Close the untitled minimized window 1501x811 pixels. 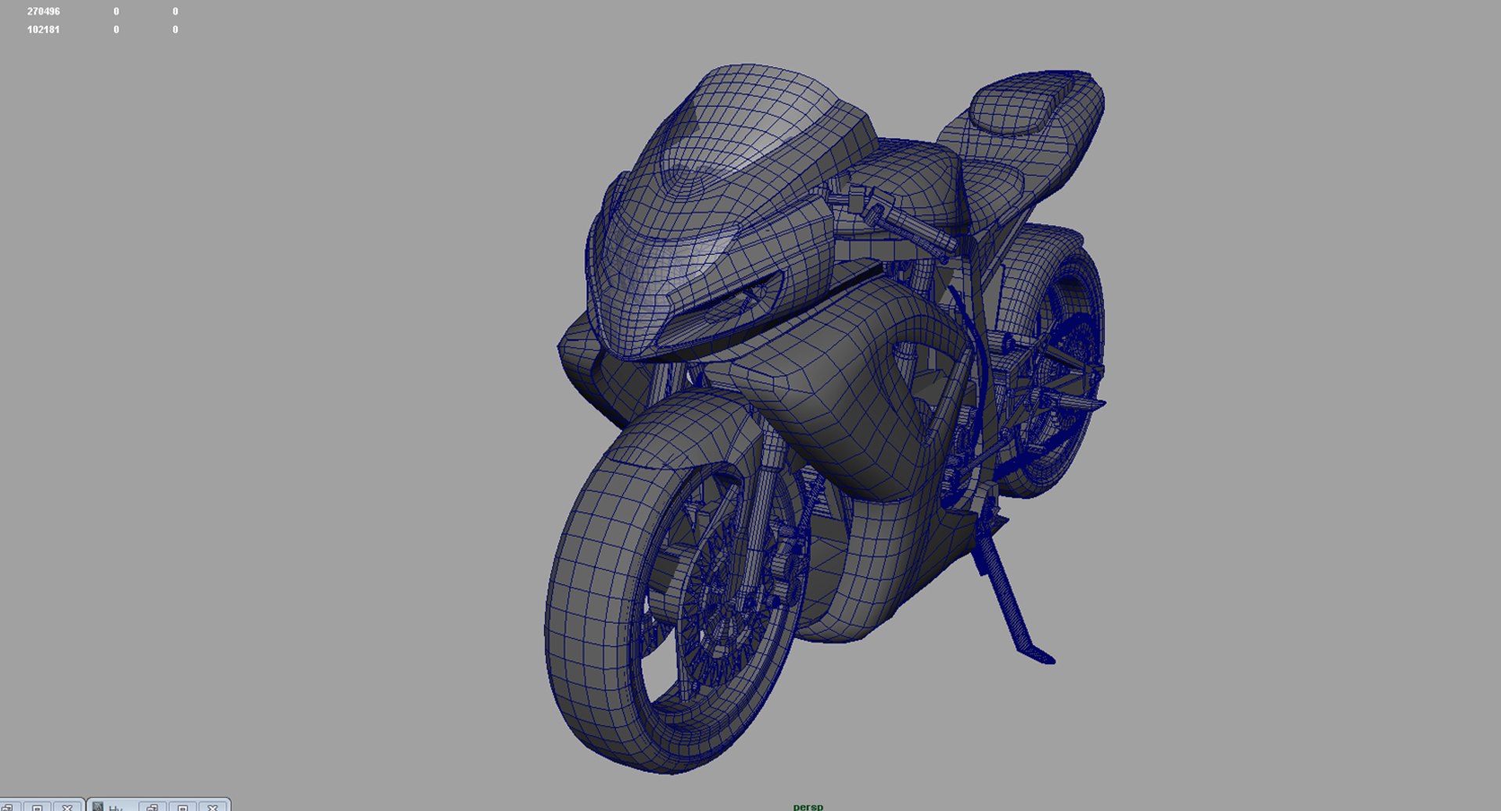(x=67, y=807)
